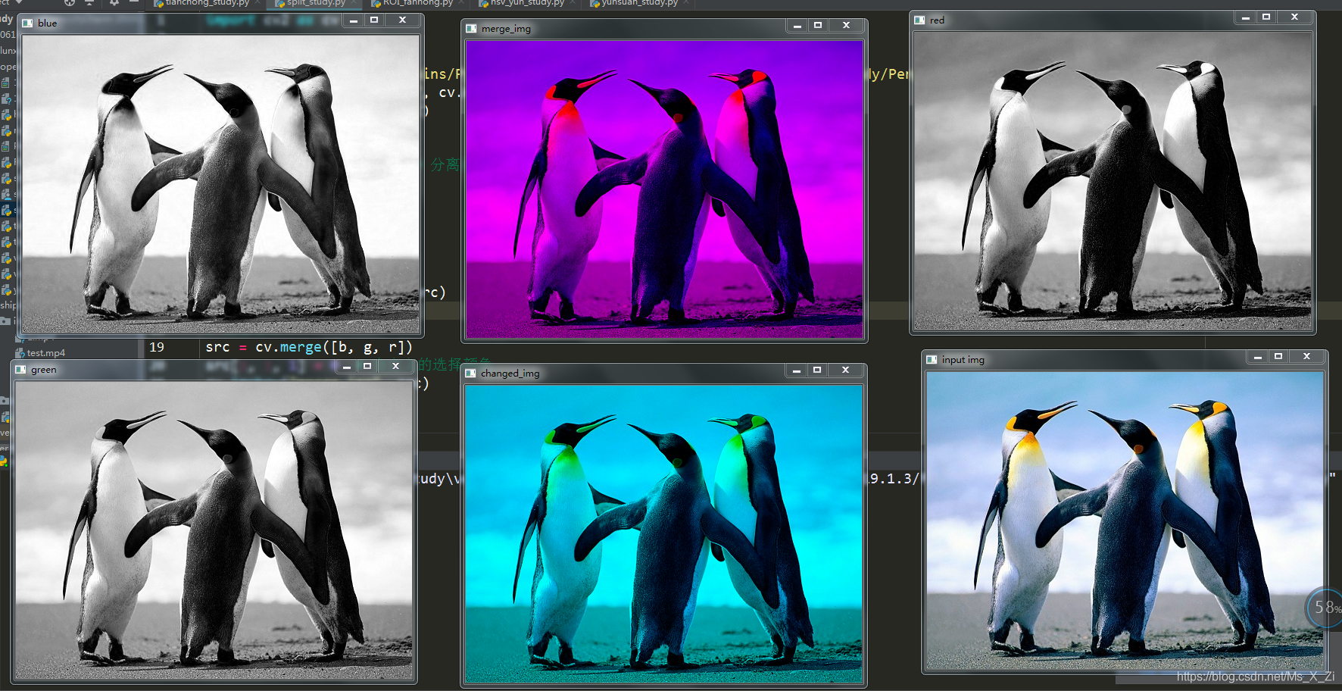The image size is (1342, 691).
Task: Minimize the red window
Action: coord(1246,17)
